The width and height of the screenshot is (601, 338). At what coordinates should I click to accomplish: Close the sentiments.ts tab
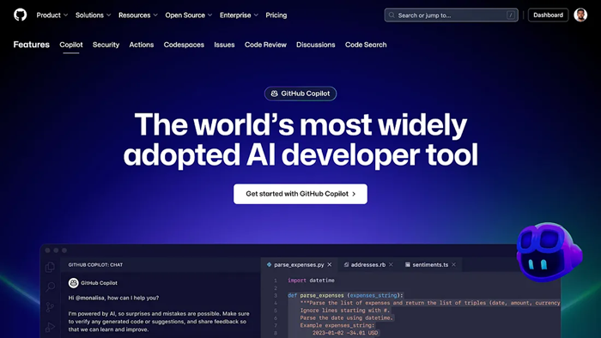coord(454,264)
